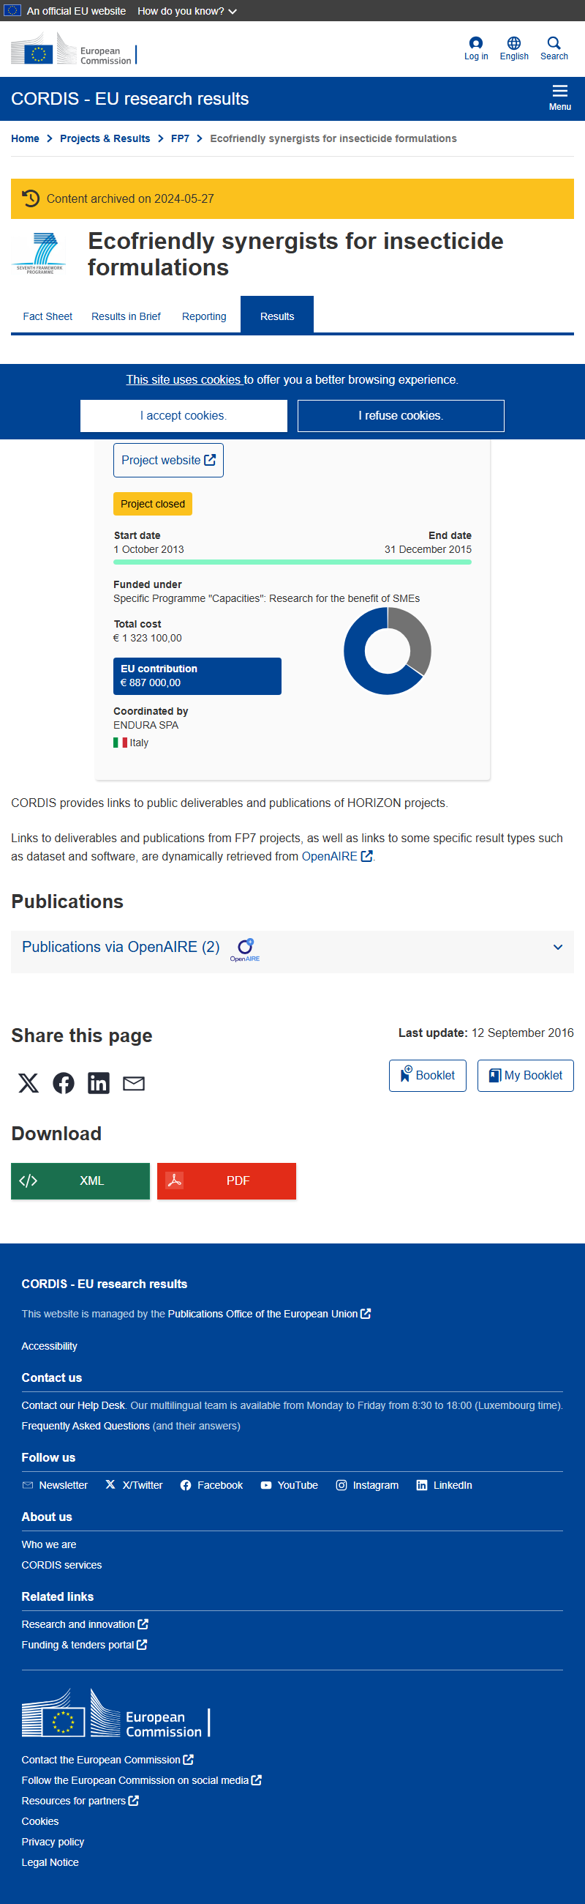Open the Results in Brief tab
Screen dimensions: 585x1904
(x=127, y=316)
